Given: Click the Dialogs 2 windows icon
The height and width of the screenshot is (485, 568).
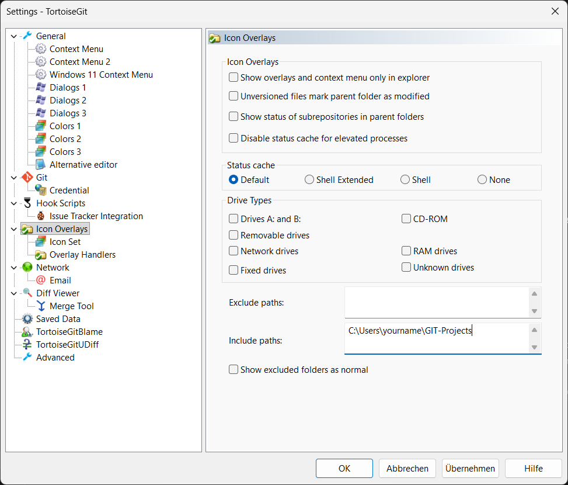Looking at the screenshot, I should click(41, 101).
